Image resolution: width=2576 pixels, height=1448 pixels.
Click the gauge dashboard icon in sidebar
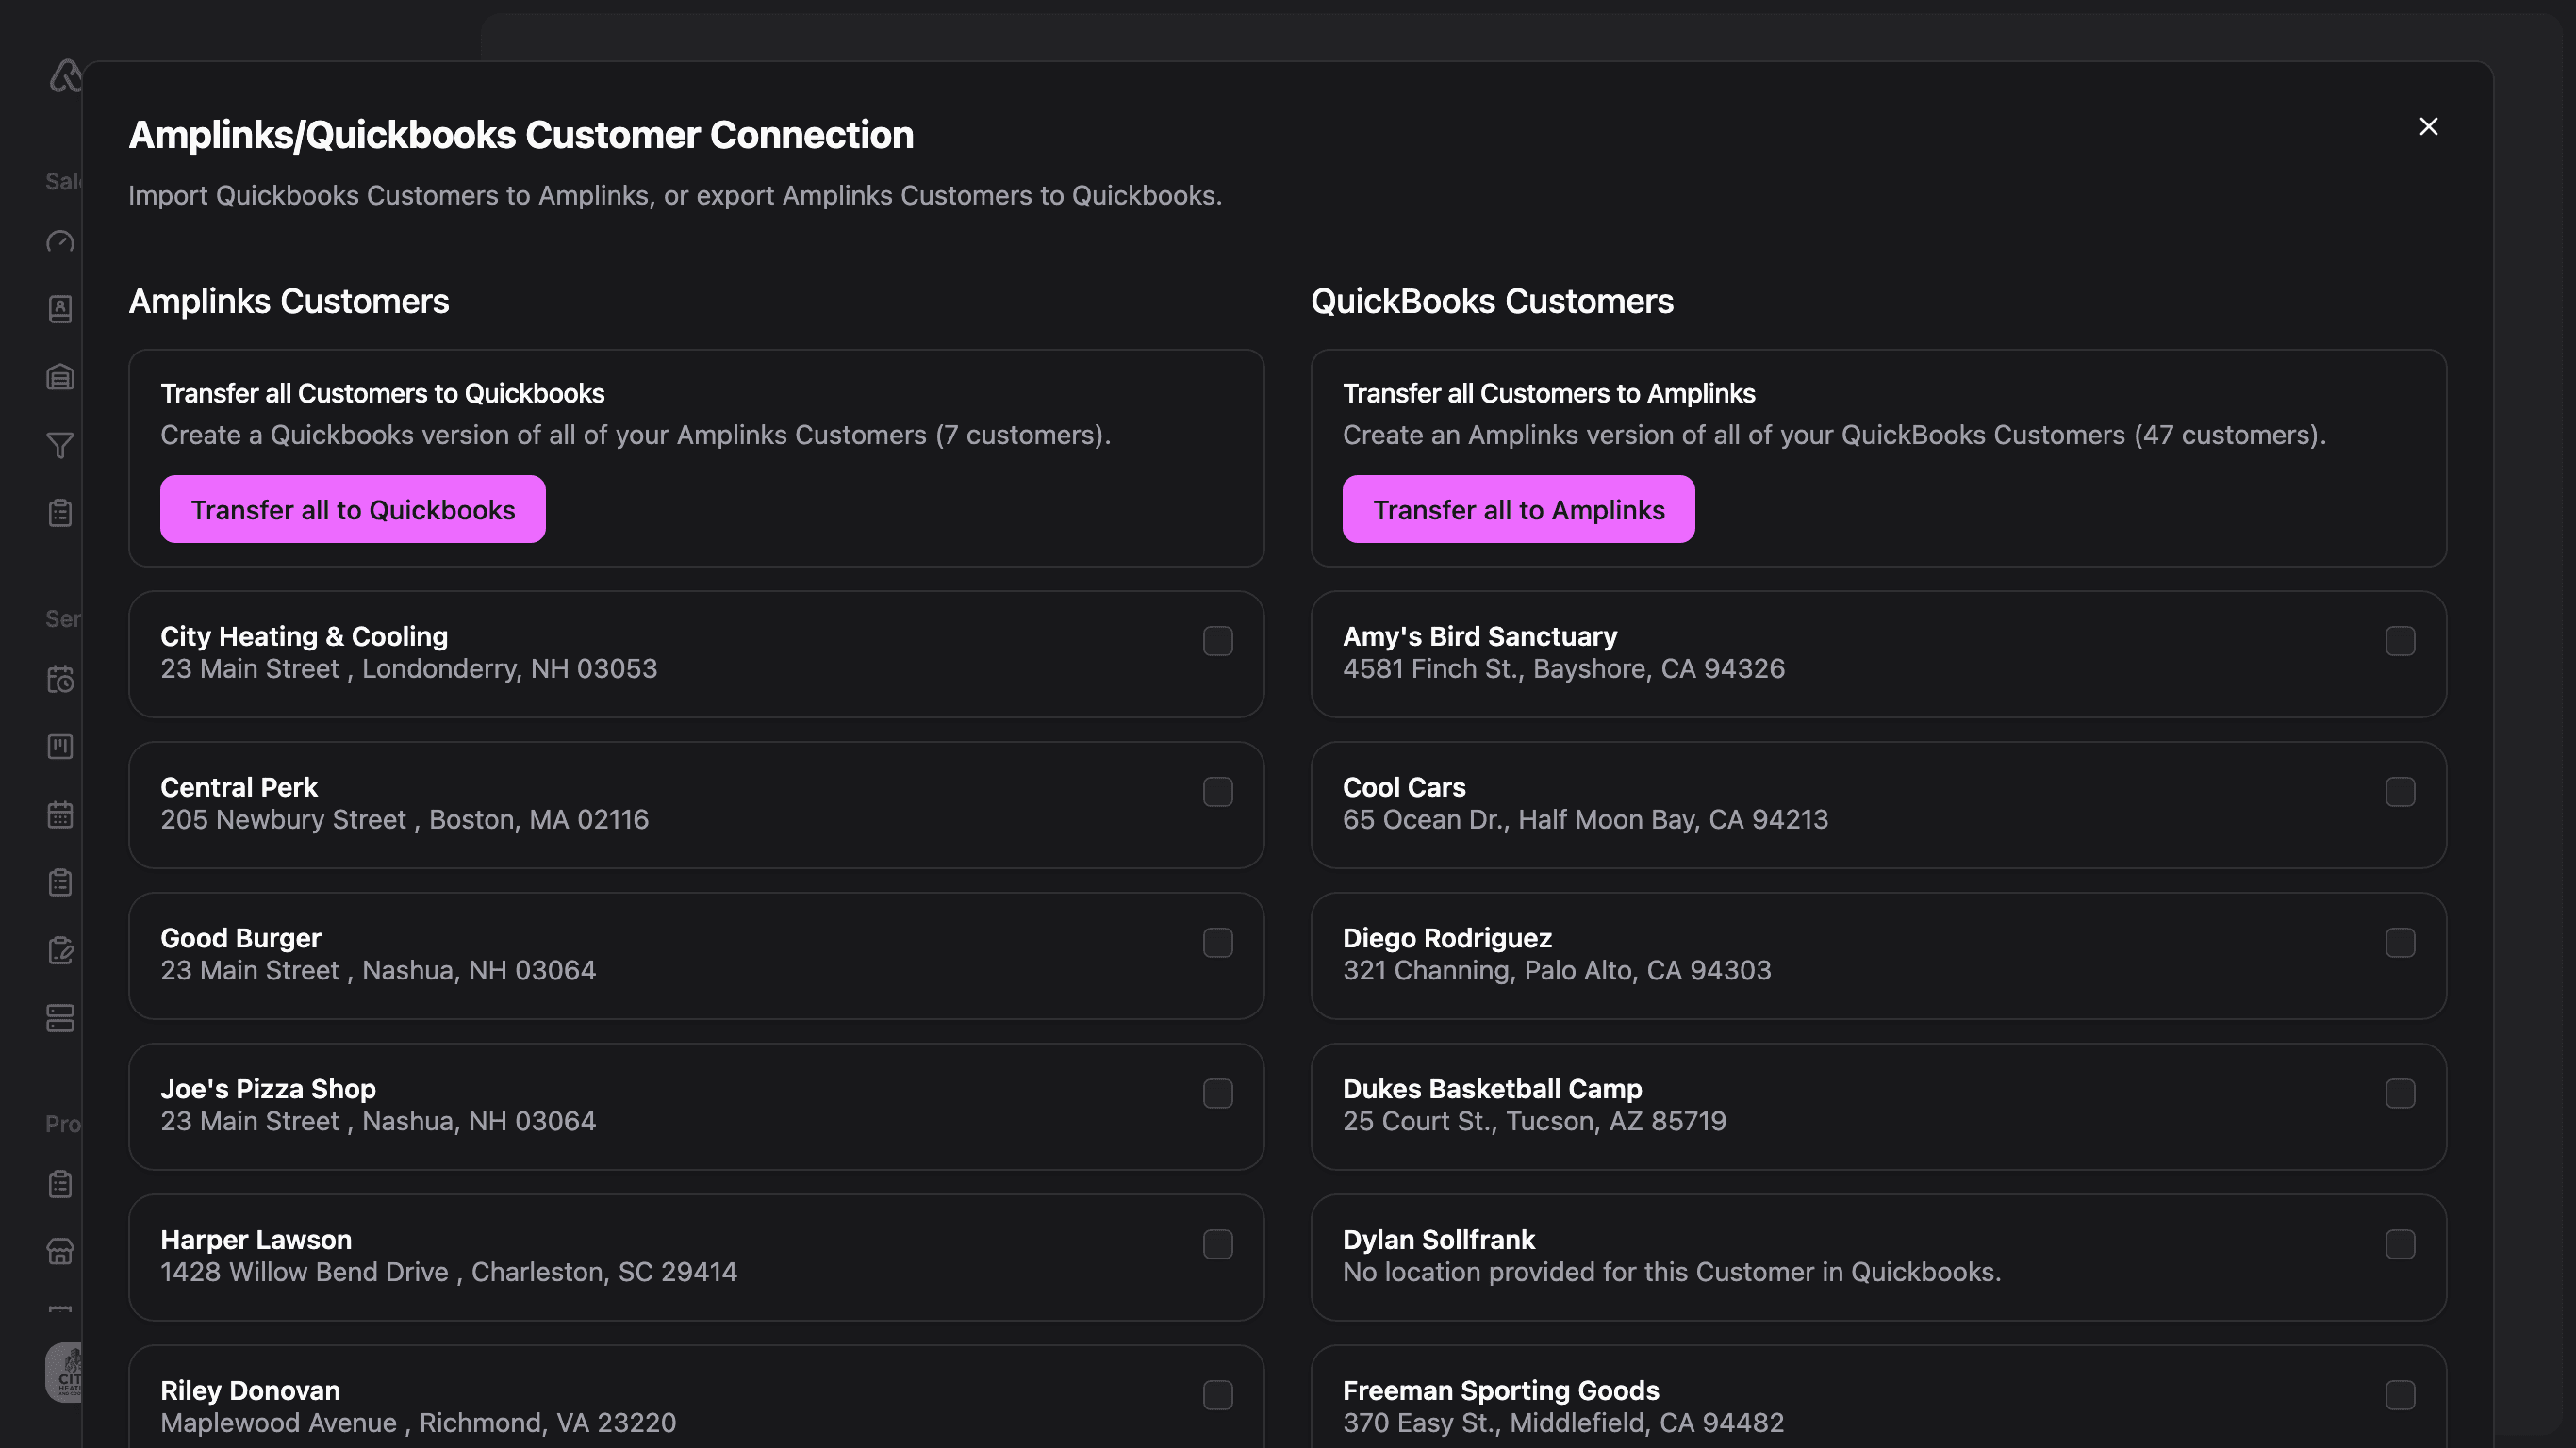click(x=60, y=242)
